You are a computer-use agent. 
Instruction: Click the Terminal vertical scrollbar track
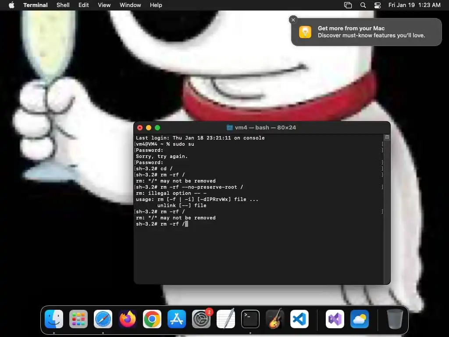click(387, 212)
